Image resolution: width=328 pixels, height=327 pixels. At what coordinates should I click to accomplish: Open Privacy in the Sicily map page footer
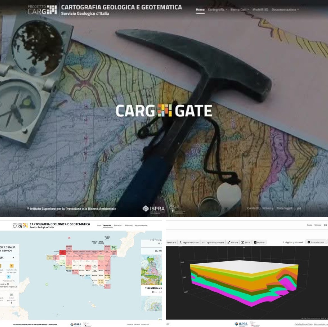click(x=137, y=324)
